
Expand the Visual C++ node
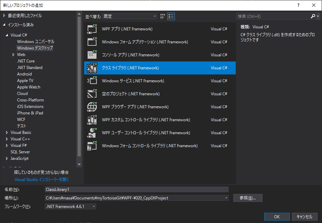(x=7, y=139)
